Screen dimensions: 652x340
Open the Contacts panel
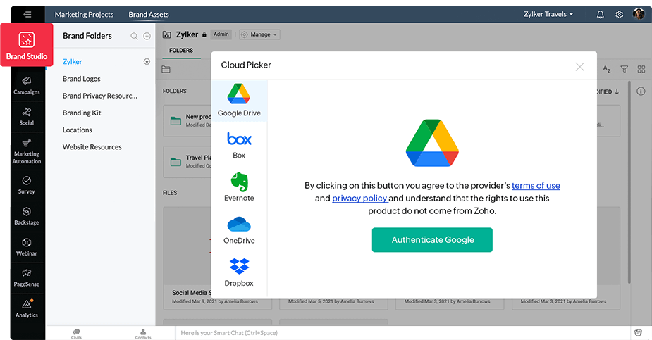pos(143,334)
